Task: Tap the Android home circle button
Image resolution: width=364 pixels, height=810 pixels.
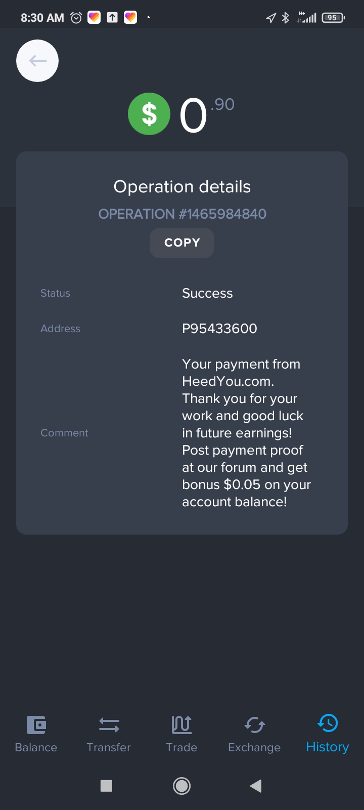Action: click(181, 786)
